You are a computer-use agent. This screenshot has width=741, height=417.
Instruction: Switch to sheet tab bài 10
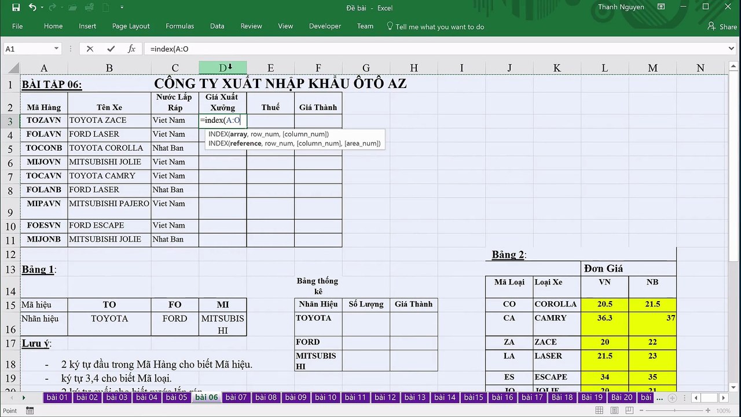point(325,397)
